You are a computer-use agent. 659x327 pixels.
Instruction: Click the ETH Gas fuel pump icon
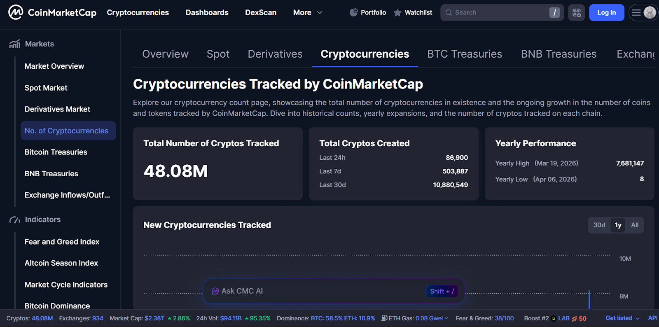coord(384,318)
